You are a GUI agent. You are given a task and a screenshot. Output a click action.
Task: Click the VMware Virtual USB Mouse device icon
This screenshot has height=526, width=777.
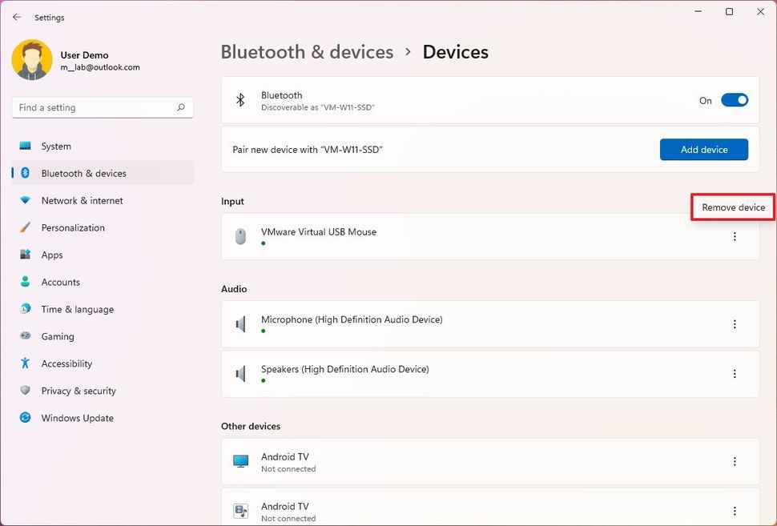(240, 235)
